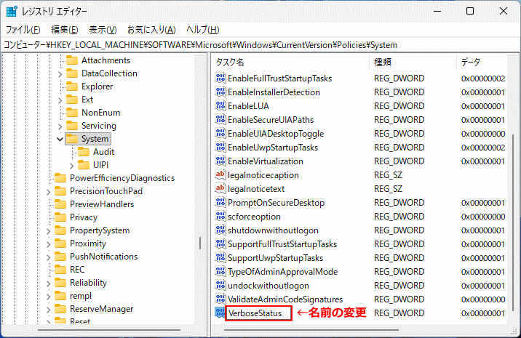Click the DWORD icon beside ValidateAdminCodeSignatures
The image size is (521, 338).
(220, 299)
